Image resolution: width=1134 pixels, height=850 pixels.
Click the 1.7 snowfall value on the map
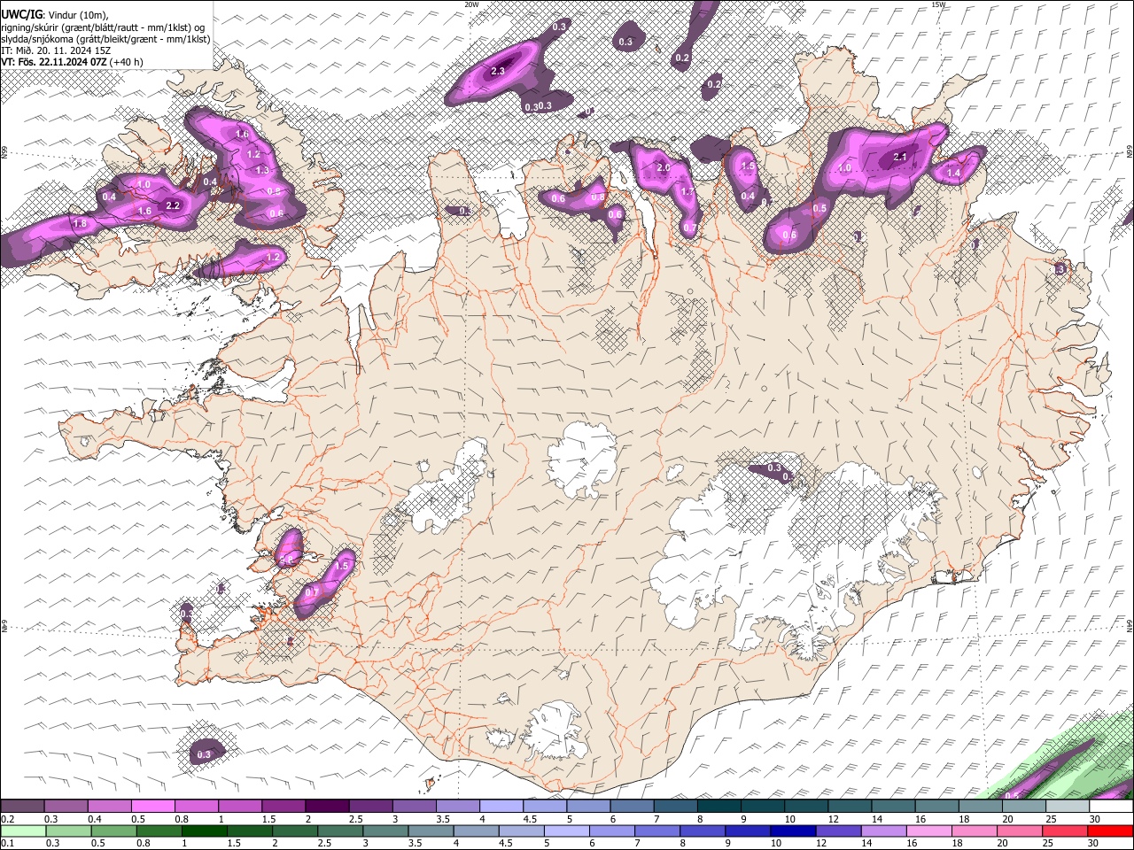[687, 191]
